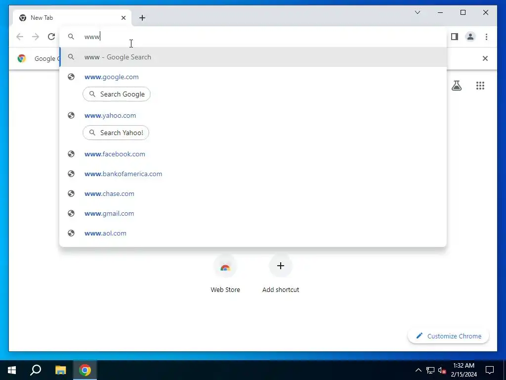506x380 pixels.
Task: Select www.bankofamerica.com suggestion
Action: coord(253,174)
